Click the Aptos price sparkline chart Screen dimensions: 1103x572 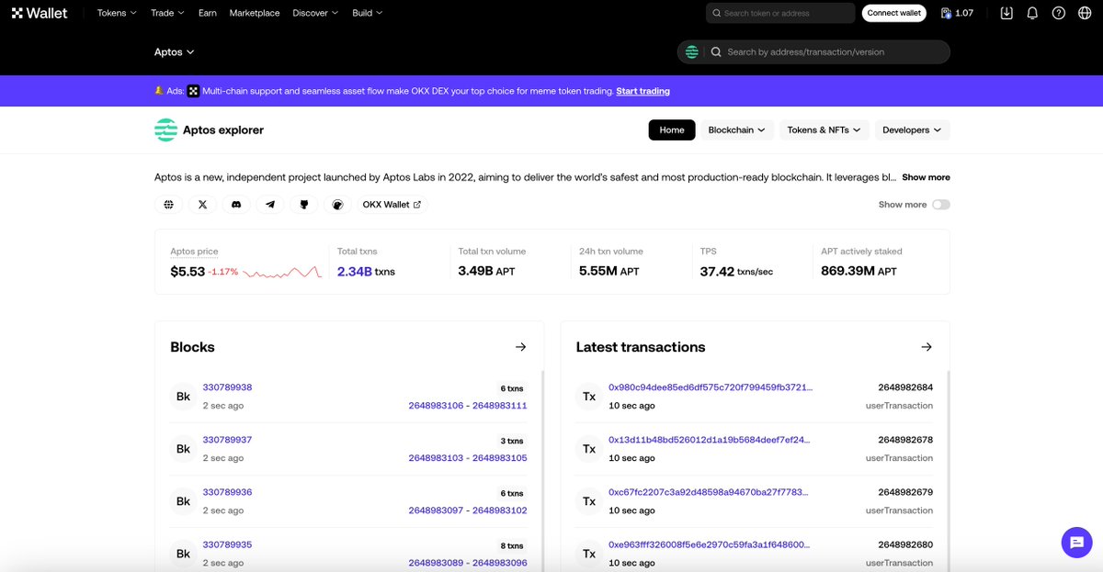click(282, 273)
